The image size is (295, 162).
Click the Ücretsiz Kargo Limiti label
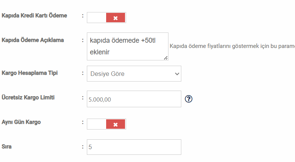pyautogui.click(x=28, y=97)
